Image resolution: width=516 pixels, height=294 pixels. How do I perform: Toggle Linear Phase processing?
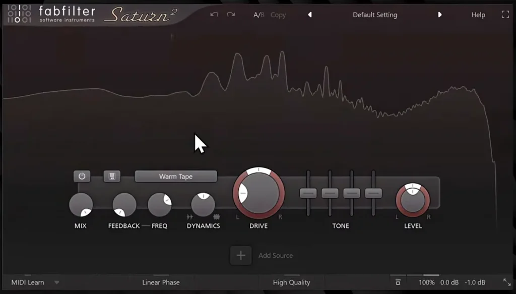pyautogui.click(x=161, y=282)
